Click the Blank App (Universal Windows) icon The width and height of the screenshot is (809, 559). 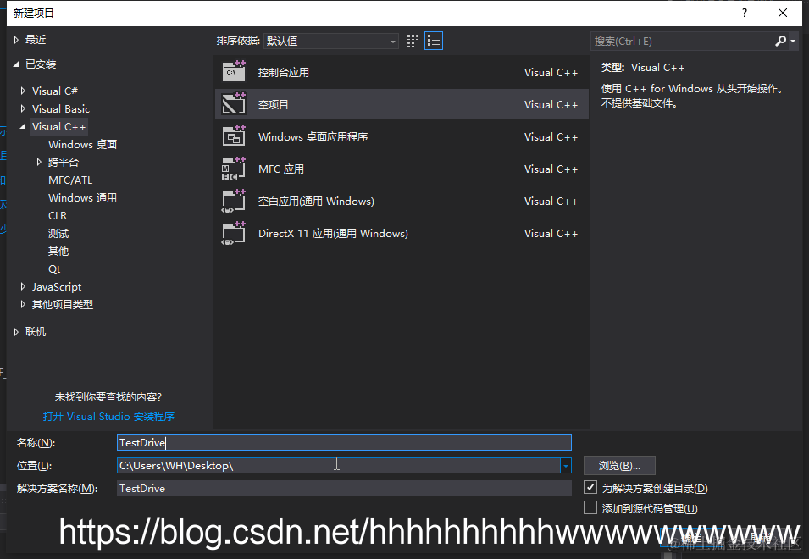click(x=234, y=201)
